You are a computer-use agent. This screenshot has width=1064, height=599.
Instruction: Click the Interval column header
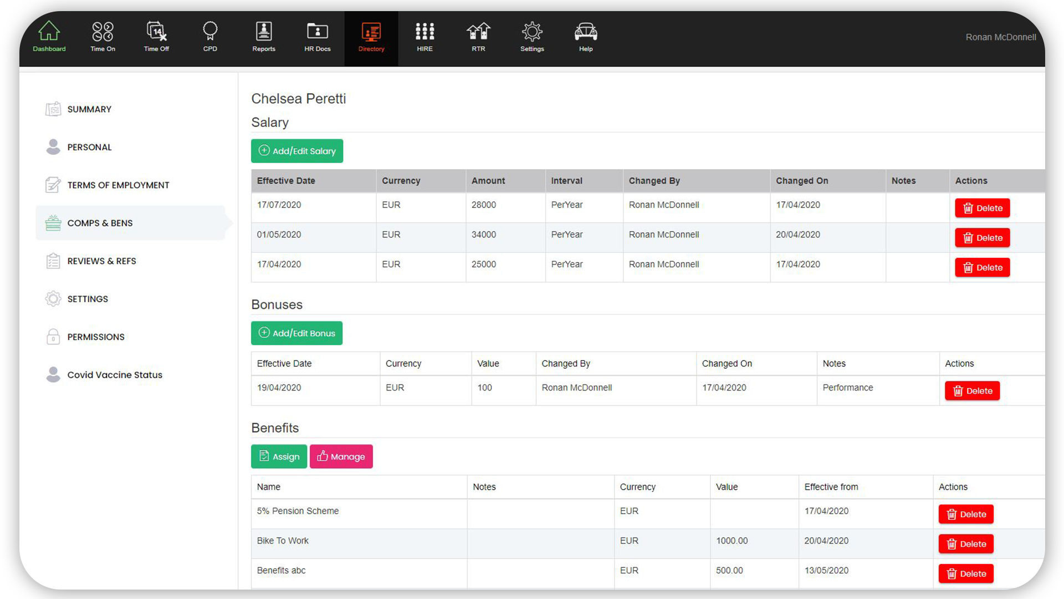pos(566,181)
